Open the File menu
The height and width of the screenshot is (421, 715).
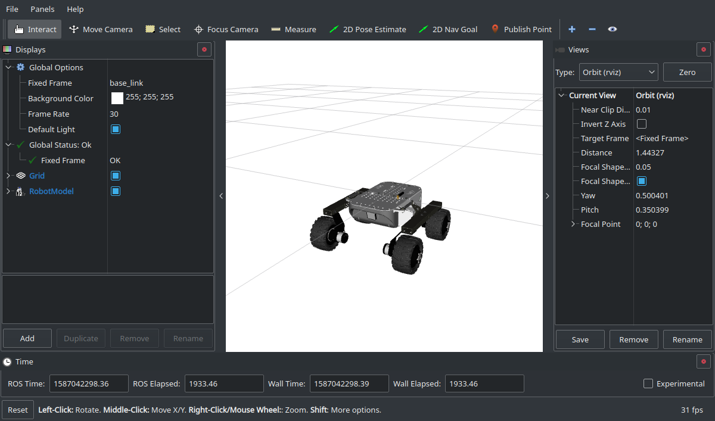click(12, 9)
